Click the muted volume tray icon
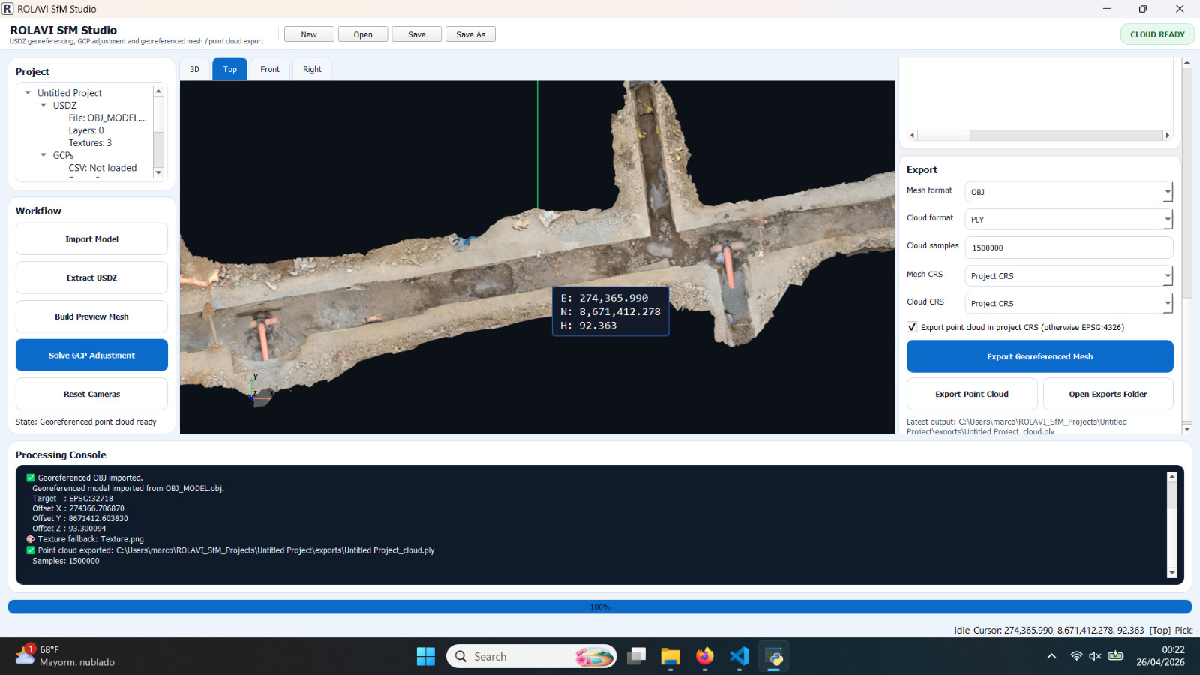The width and height of the screenshot is (1200, 675). [x=1095, y=656]
